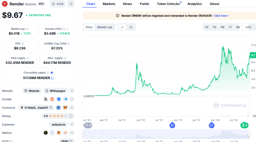Switch to the About tab
256x142 pixels.
tap(215, 4)
